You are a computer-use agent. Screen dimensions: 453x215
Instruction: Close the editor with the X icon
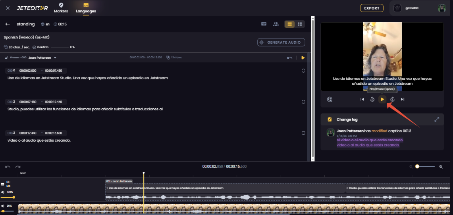[8, 8]
